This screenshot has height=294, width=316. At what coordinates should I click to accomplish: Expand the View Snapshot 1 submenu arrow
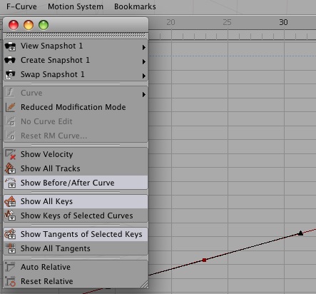[x=143, y=47]
